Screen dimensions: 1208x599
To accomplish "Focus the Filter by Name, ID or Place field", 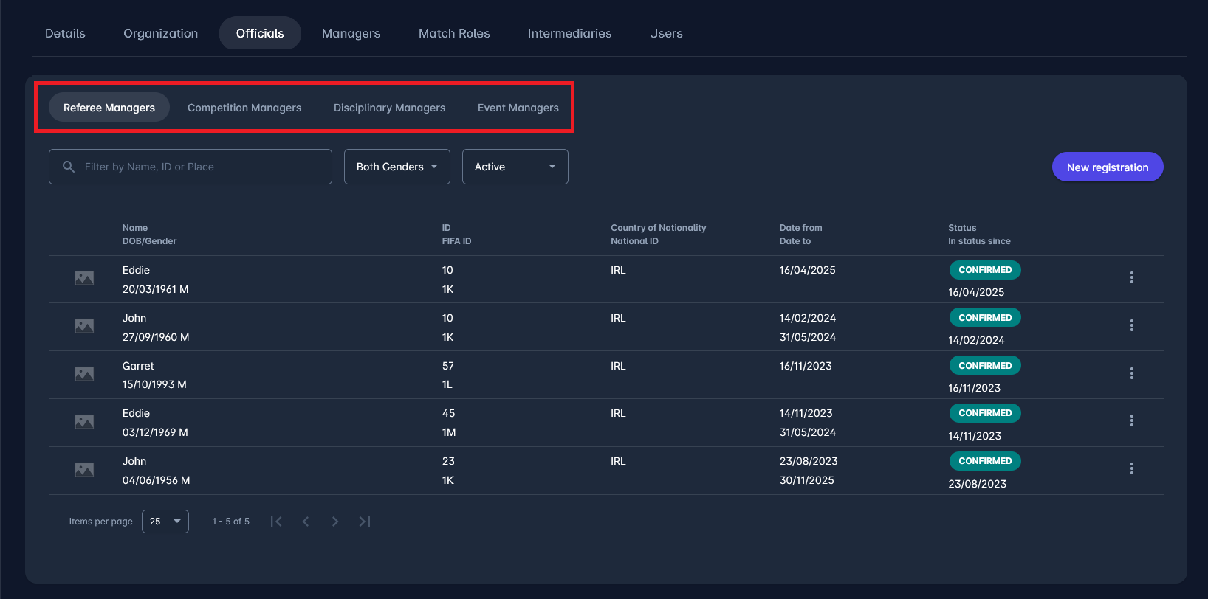I will tap(199, 167).
